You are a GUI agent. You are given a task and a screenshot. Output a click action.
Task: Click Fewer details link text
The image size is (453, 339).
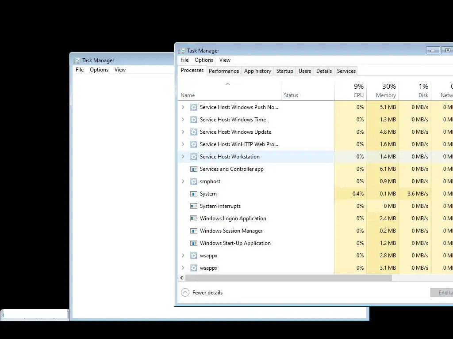point(207,293)
